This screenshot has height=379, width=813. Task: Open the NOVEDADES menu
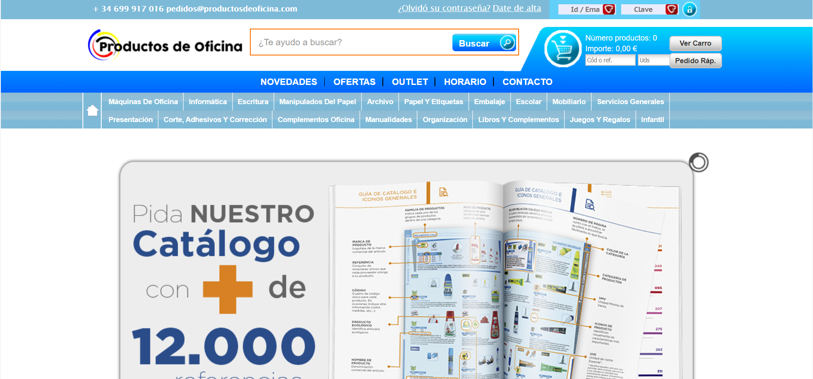click(289, 82)
